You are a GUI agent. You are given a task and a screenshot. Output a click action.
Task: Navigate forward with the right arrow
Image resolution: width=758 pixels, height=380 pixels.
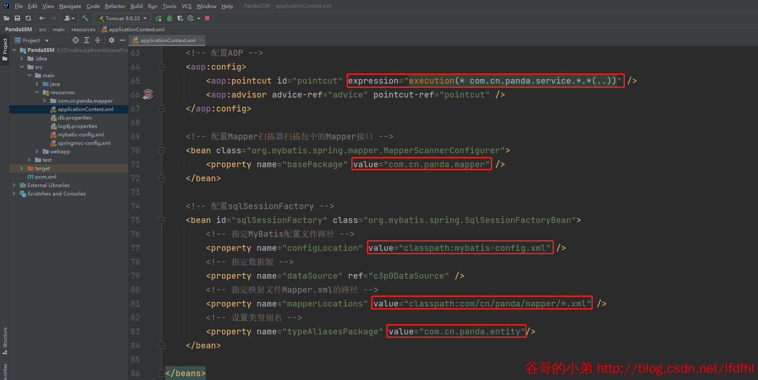pos(53,18)
